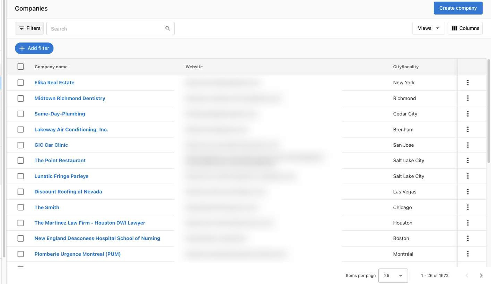This screenshot has height=284, width=491.
Task: Open the more options for GIC Car Clinic
Action: click(468, 145)
